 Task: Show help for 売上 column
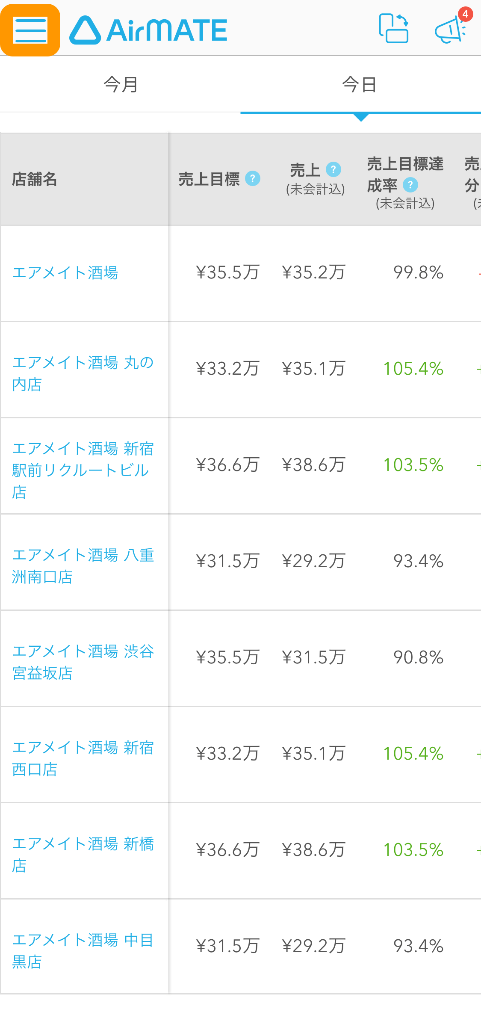[x=333, y=169]
